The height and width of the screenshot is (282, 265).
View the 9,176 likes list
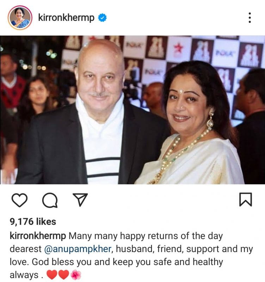click(x=33, y=221)
